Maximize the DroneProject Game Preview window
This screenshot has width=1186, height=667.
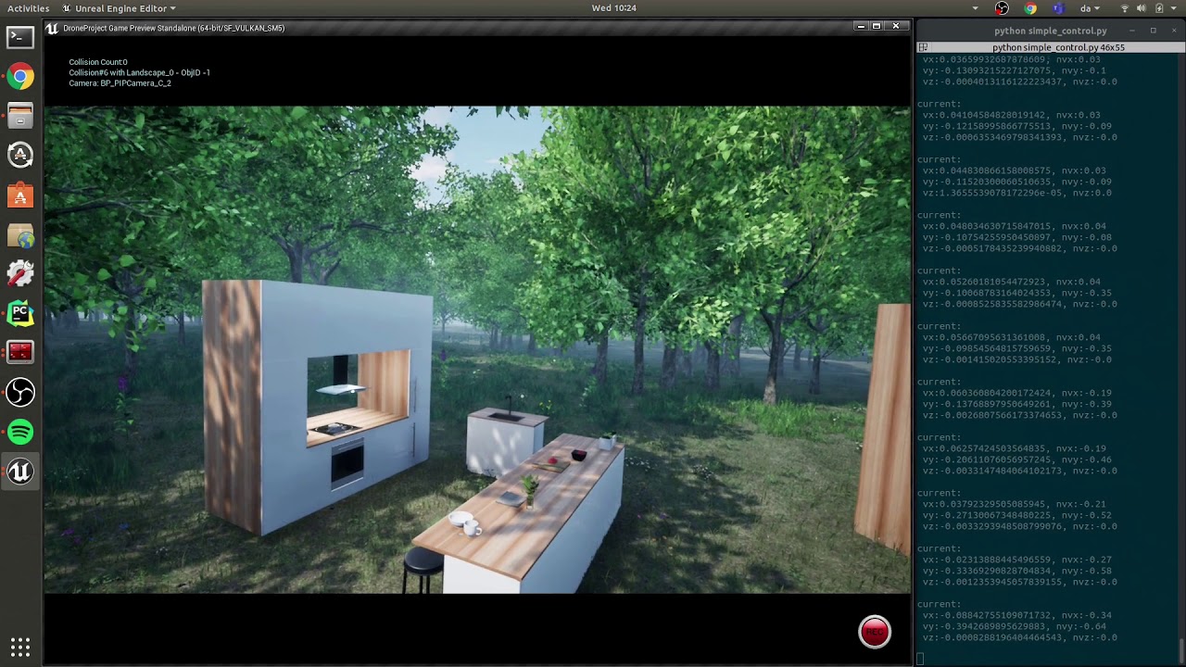[877, 27]
